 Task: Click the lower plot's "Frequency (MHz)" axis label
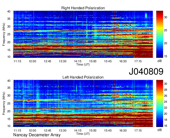coord(4,103)
